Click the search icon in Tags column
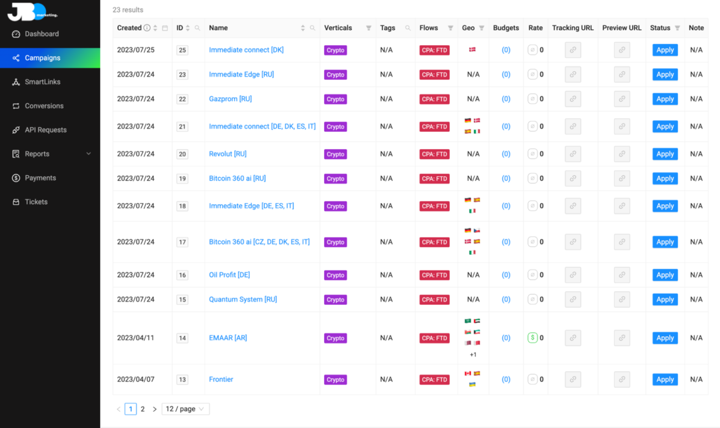Image resolution: width=720 pixels, height=428 pixels. (x=408, y=28)
